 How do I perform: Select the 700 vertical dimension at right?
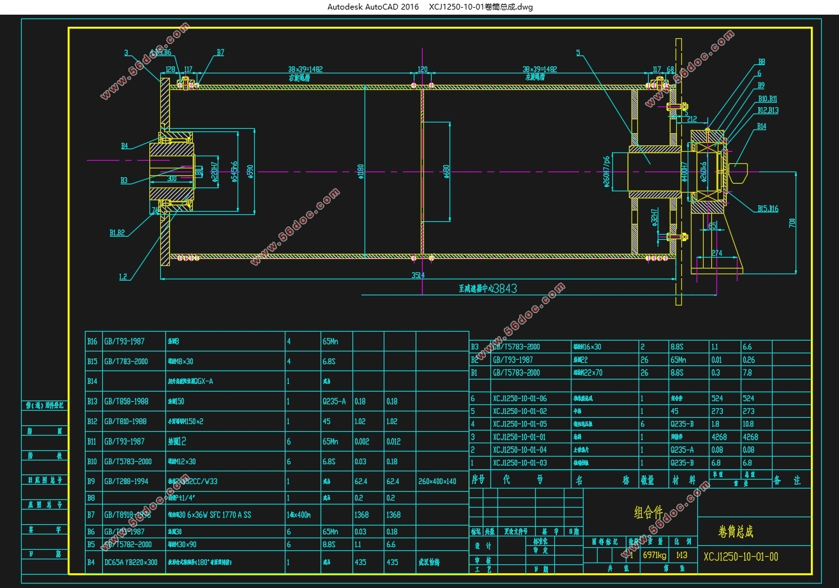pyautogui.click(x=790, y=223)
